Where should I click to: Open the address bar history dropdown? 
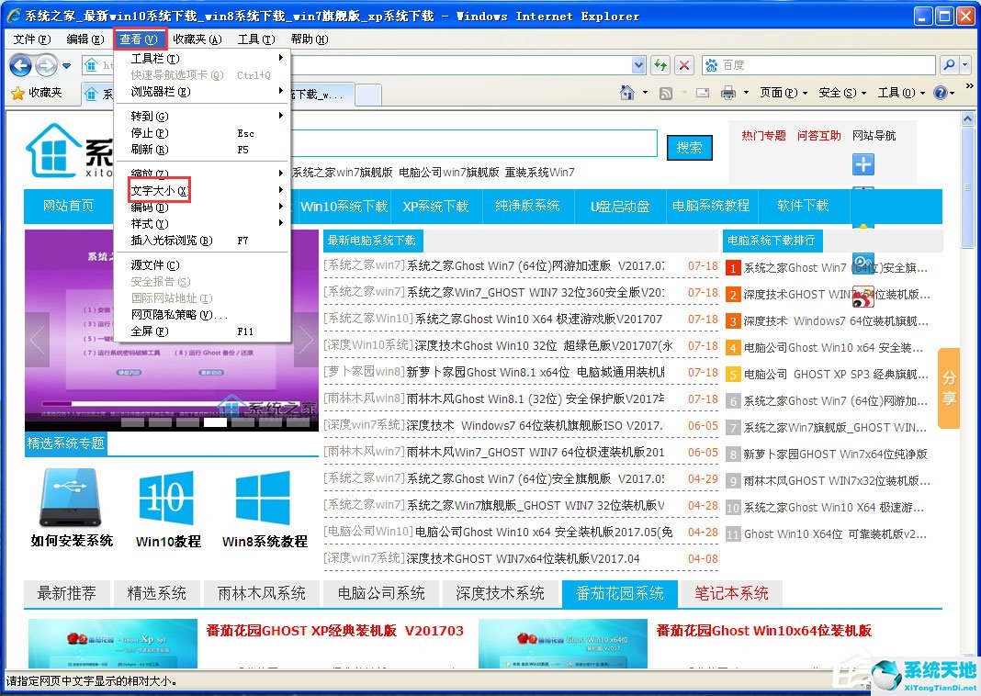(640, 64)
